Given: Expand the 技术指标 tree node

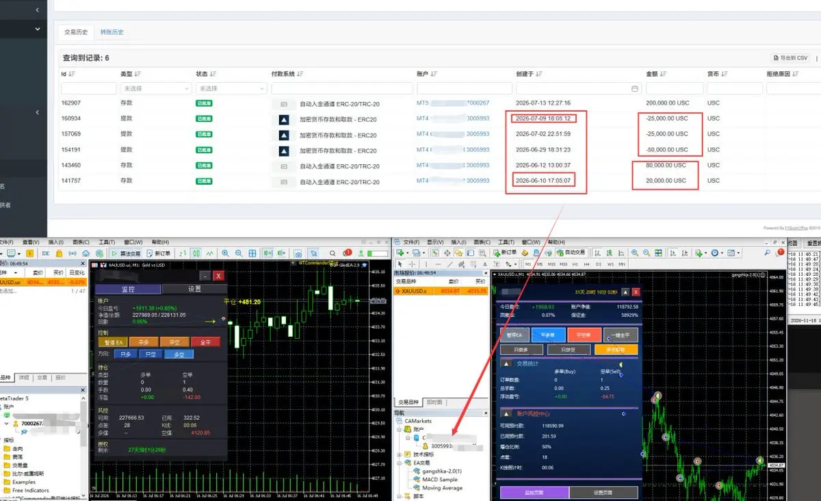Looking at the screenshot, I should point(400,454).
